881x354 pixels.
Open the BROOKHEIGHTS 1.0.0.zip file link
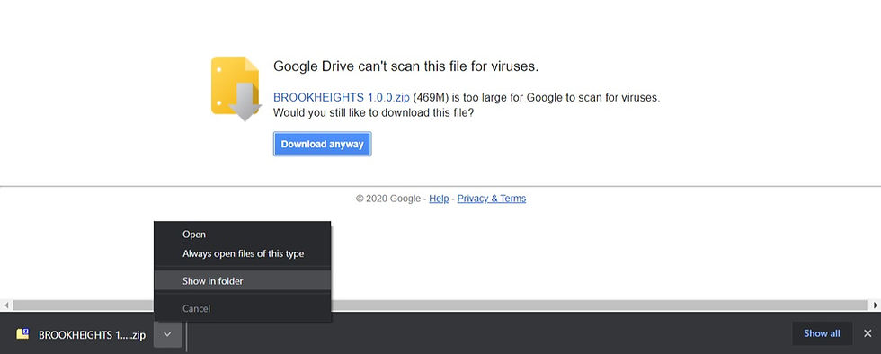[x=342, y=97]
